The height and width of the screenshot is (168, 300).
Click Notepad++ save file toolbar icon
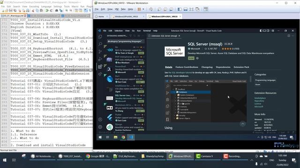point(11,10)
